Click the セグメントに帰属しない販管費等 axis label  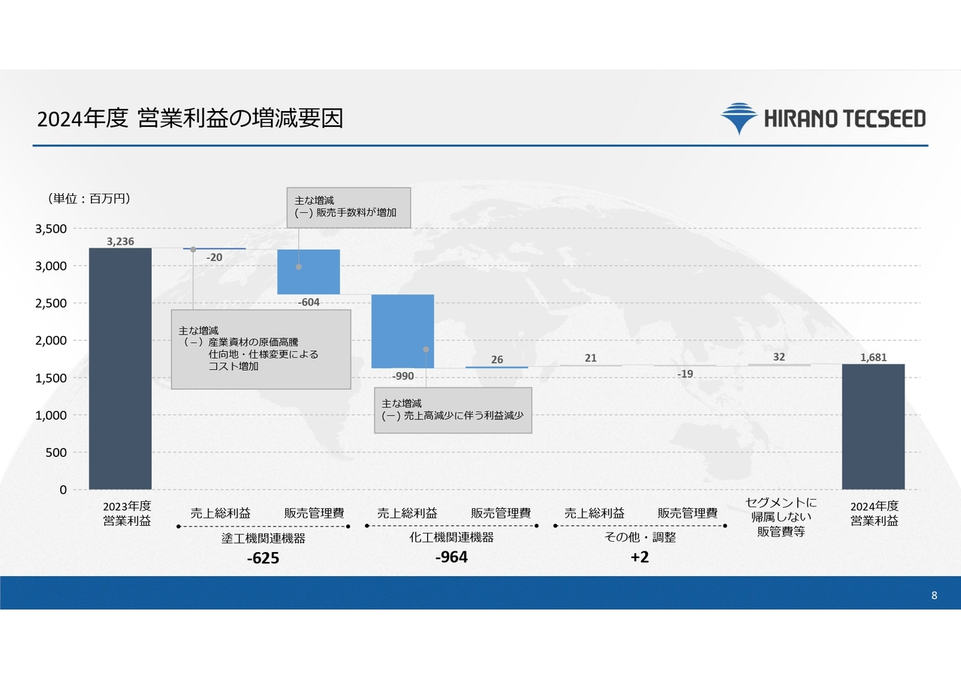tap(781, 517)
